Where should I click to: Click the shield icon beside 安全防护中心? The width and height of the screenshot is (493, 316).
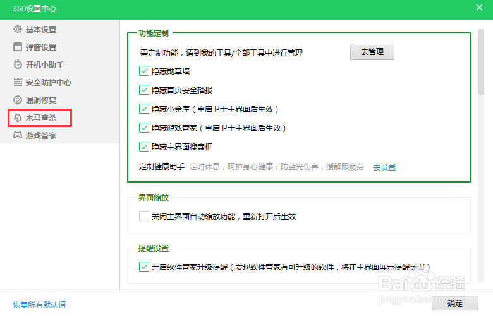(x=18, y=82)
